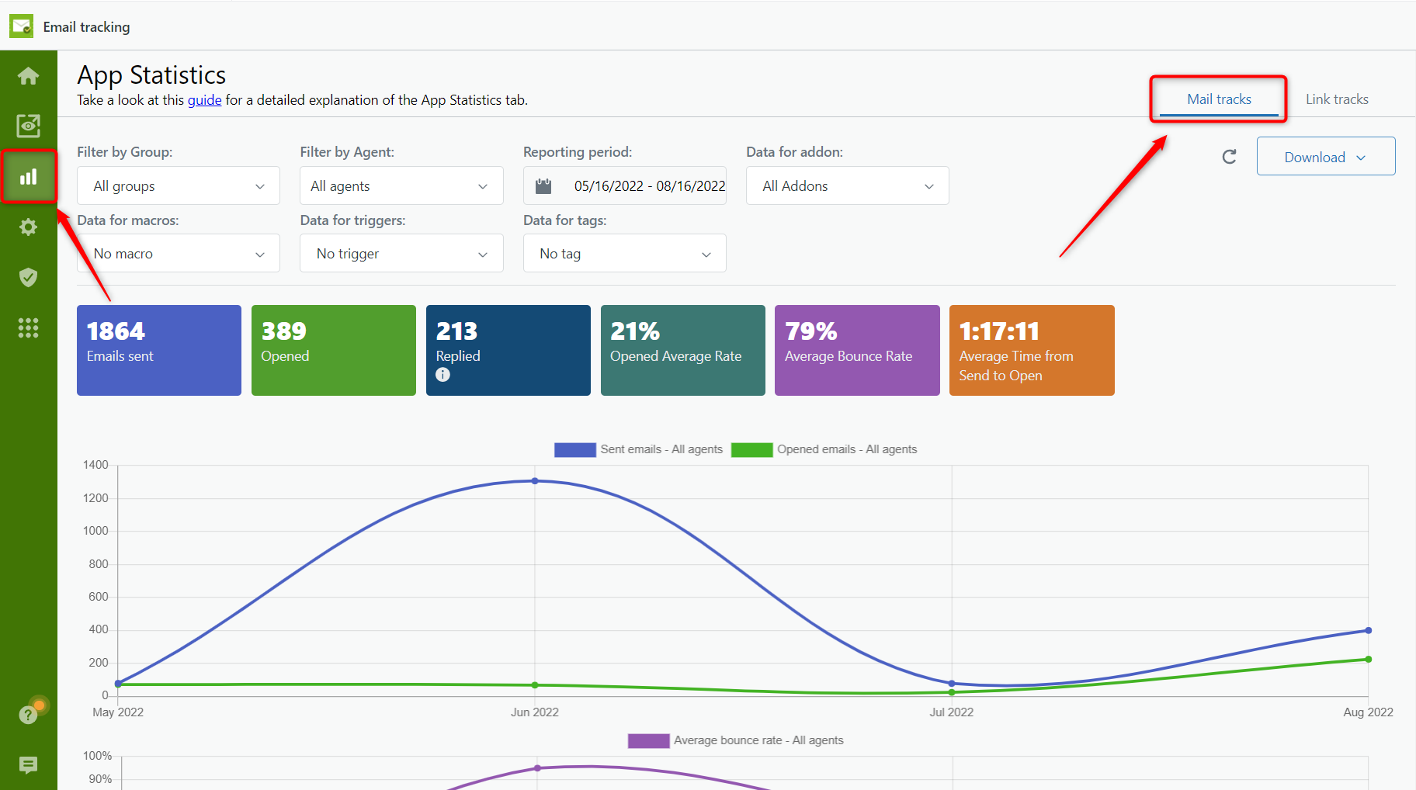Open the Statistics bar chart icon
Screen dimensions: 1416x790
point(28,176)
